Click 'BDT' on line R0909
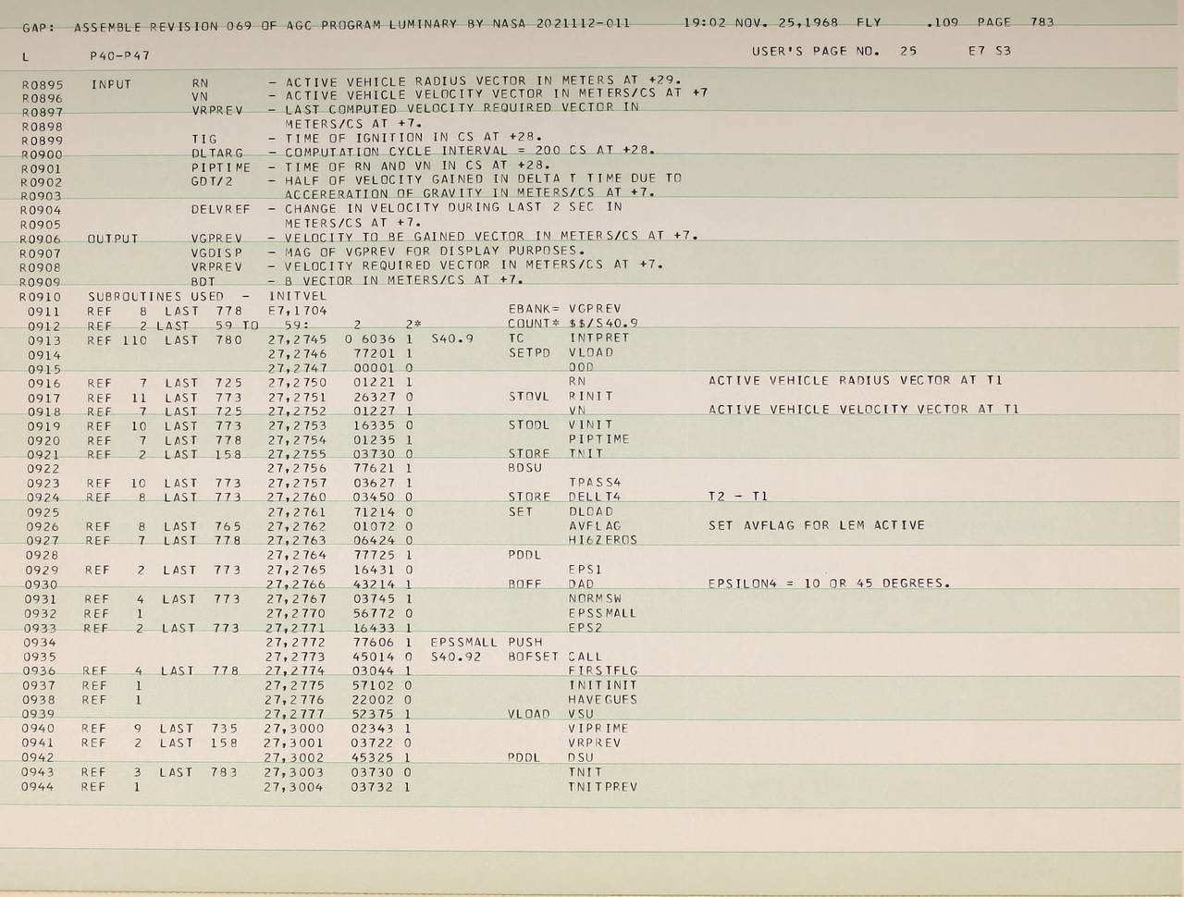The height and width of the screenshot is (897, 1184). click(x=203, y=281)
